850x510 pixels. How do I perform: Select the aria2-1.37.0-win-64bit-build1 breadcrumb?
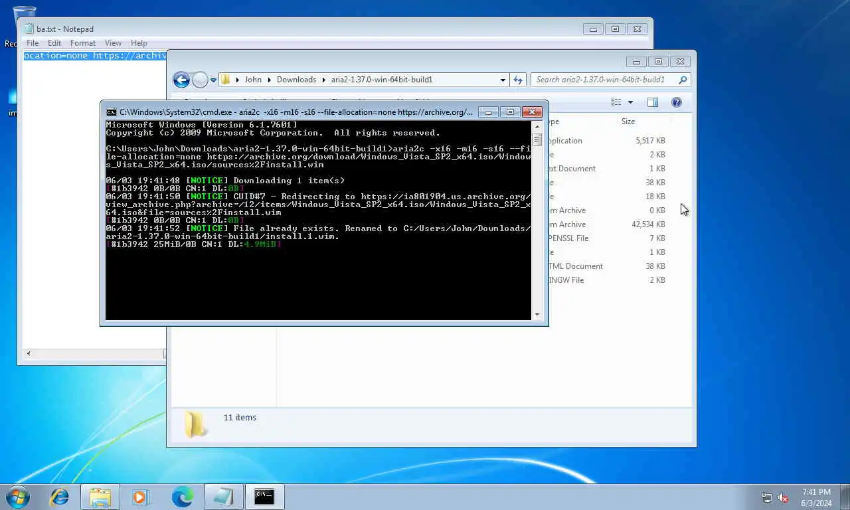pyautogui.click(x=382, y=80)
